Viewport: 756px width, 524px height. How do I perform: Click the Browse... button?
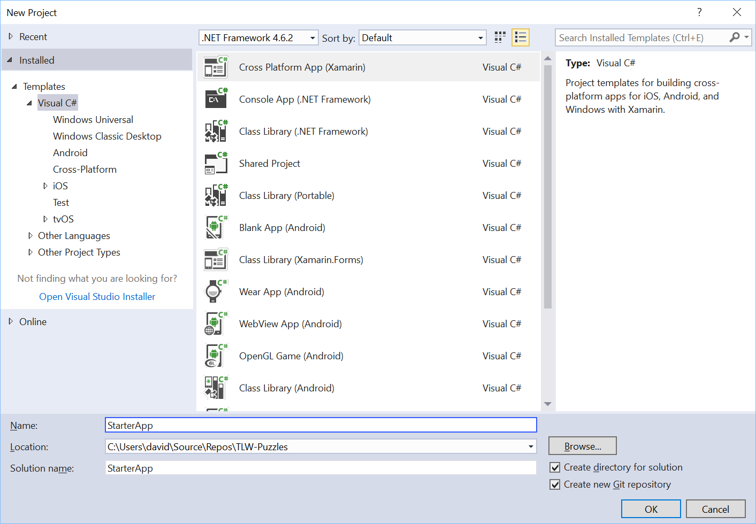point(583,446)
